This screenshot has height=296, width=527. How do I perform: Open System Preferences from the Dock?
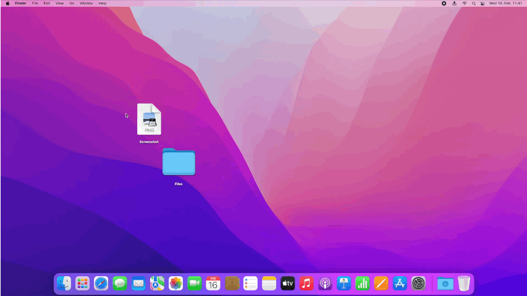(x=418, y=284)
